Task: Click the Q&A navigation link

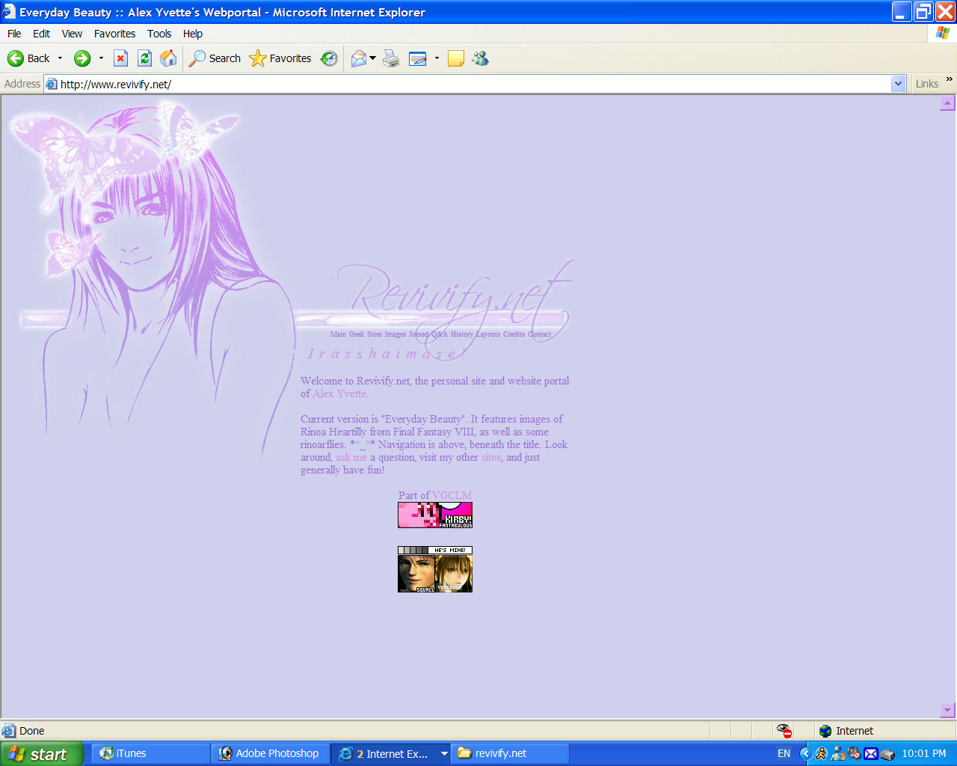Action: (x=440, y=334)
